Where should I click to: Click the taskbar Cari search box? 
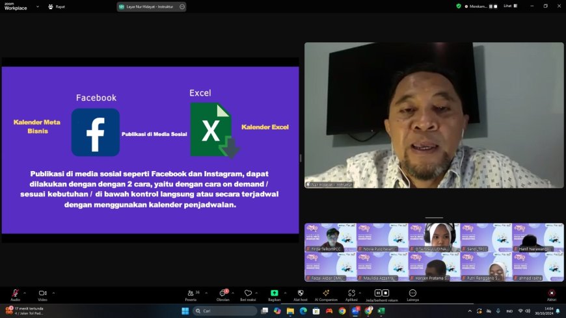225,311
